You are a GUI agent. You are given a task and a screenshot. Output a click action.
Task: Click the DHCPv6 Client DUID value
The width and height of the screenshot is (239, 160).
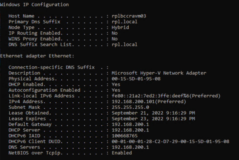(171, 142)
